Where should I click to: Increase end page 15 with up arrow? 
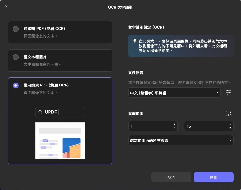[230, 124]
